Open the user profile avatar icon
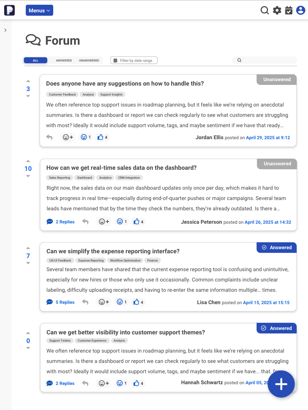The height and width of the screenshot is (410, 308). [x=300, y=10]
